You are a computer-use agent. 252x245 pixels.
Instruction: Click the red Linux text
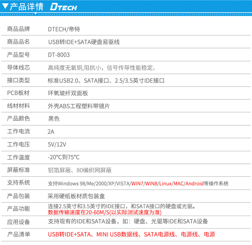click(165, 183)
